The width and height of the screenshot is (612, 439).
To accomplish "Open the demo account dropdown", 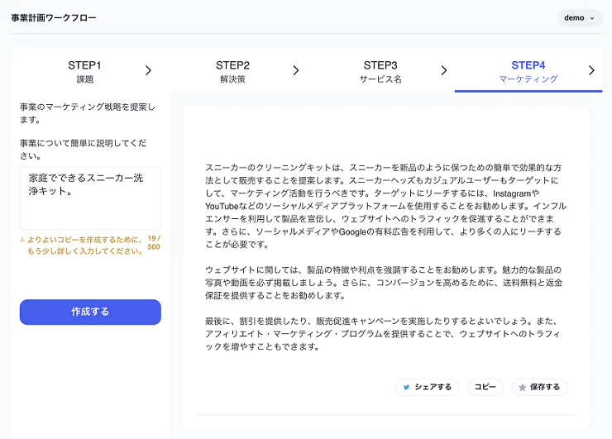I will tap(579, 18).
